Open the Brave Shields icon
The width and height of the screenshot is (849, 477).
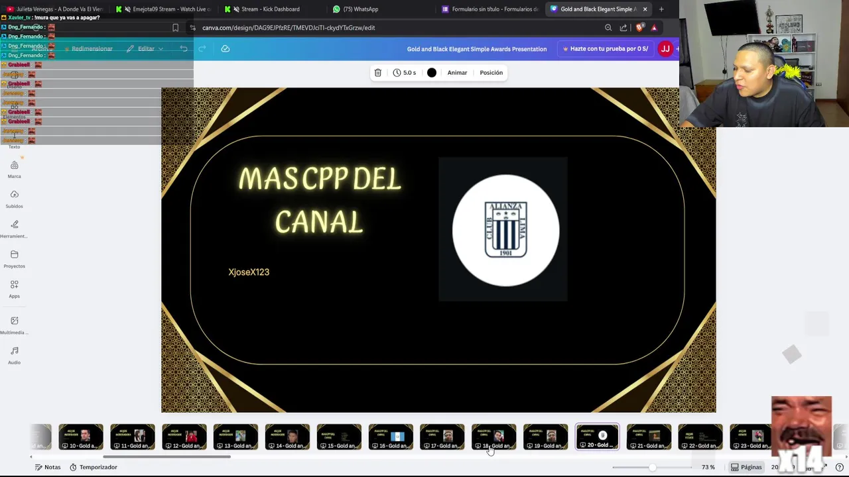[x=639, y=28]
